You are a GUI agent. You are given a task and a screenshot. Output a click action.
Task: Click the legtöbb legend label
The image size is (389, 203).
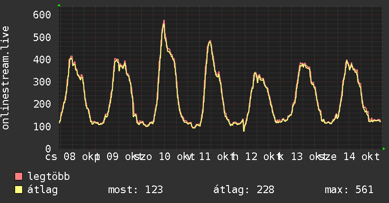(x=49, y=177)
